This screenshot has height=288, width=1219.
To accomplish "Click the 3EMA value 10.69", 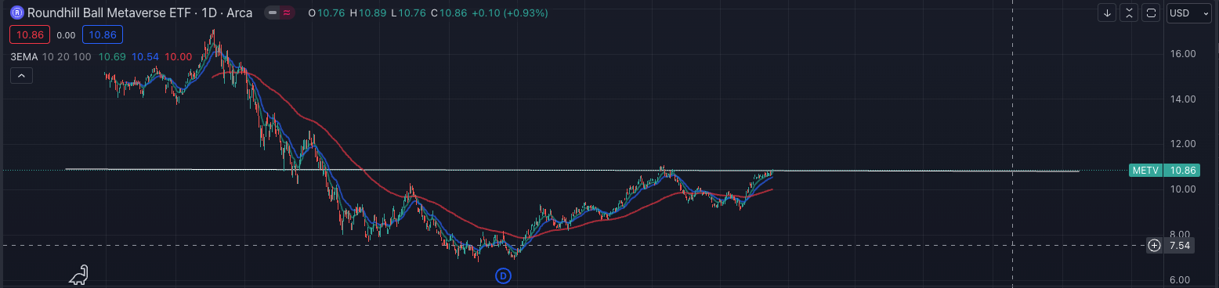I will click(112, 57).
